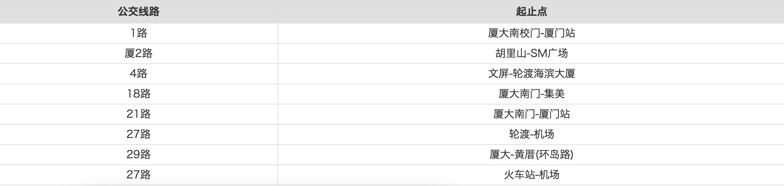Select the 29路 bus route cell
This screenshot has width=784, height=186.
click(139, 155)
